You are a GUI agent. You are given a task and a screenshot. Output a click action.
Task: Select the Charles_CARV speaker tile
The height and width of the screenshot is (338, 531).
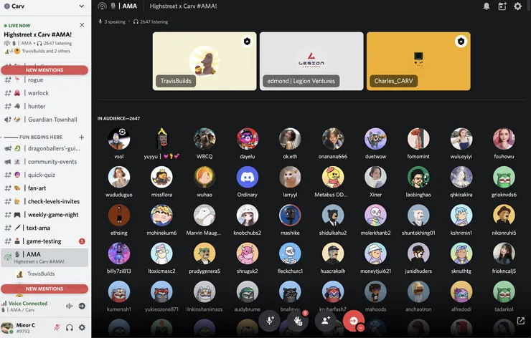(418, 61)
